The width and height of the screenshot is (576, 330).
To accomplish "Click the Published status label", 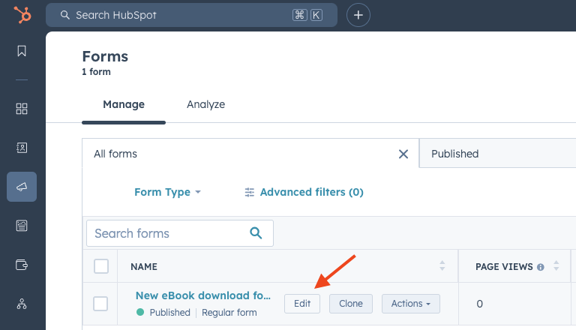I will 169,312.
